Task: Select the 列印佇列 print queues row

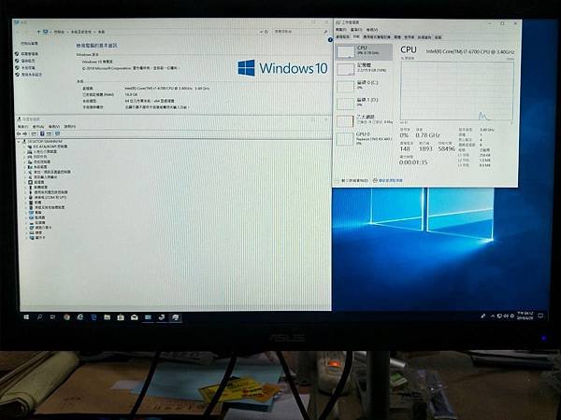Action: coord(37,157)
